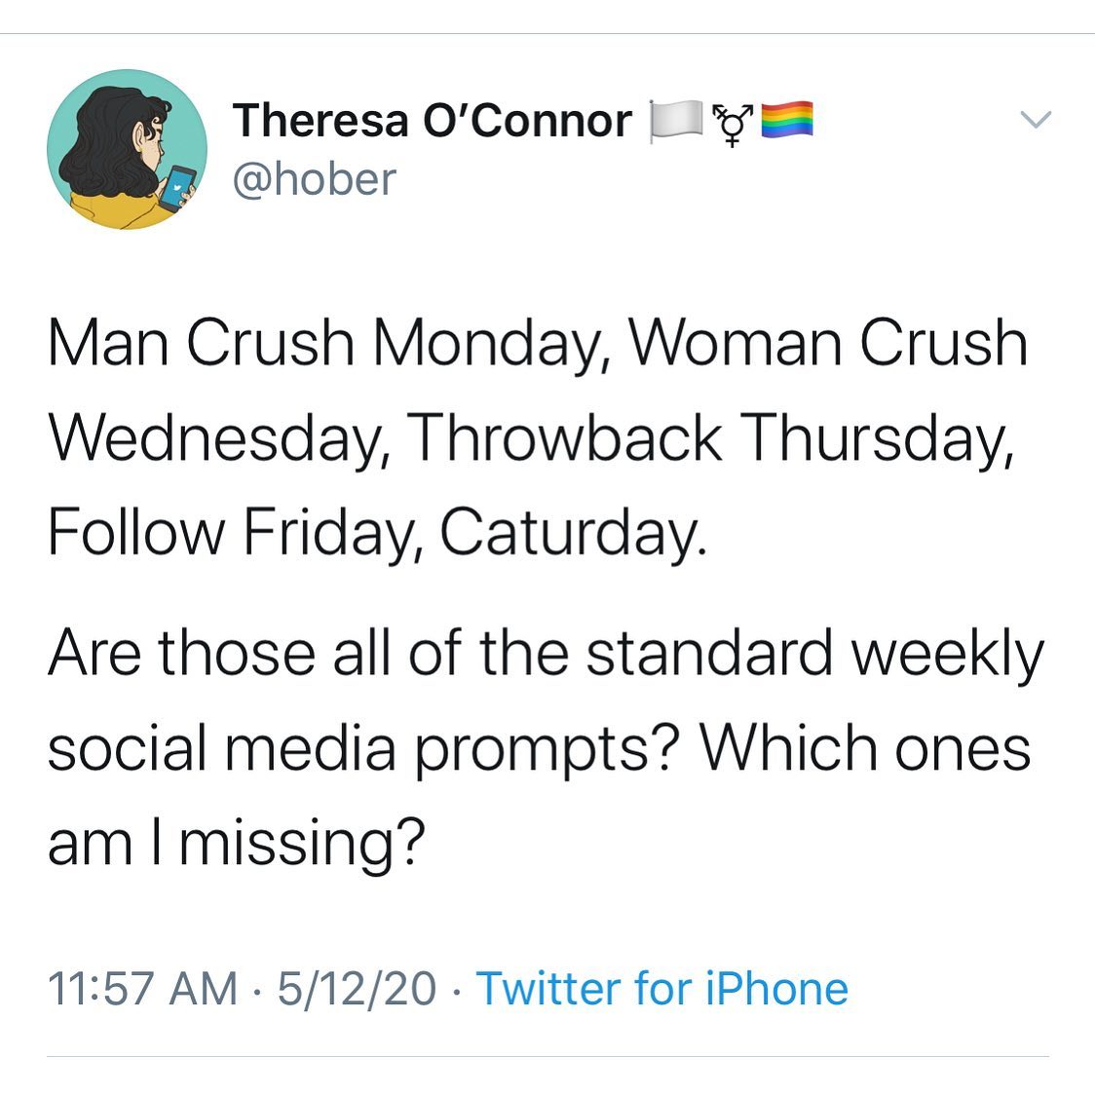The height and width of the screenshot is (1095, 1095).
Task: Open the tweet options chevron menu
Action: pos(1036,120)
